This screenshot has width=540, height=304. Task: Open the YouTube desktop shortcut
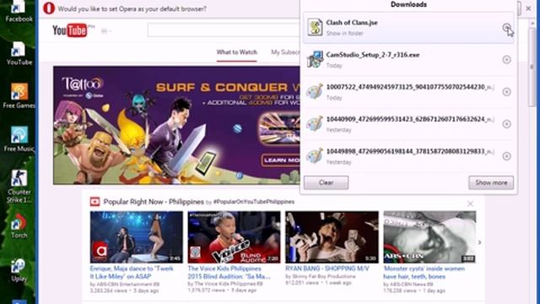(19, 53)
